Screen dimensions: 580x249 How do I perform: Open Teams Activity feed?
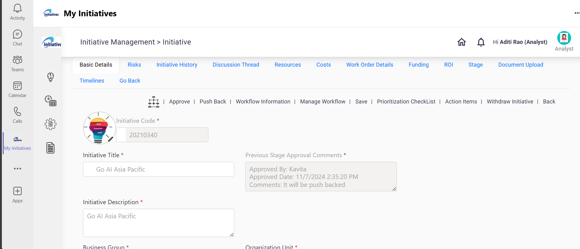[18, 12]
